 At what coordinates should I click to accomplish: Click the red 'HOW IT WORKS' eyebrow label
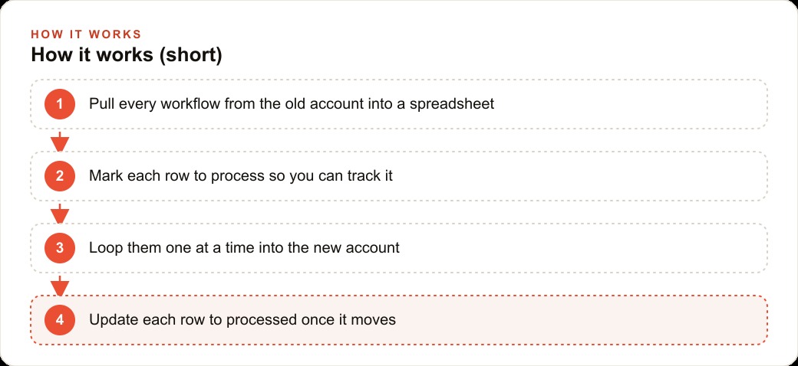pos(86,34)
